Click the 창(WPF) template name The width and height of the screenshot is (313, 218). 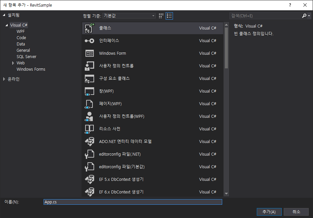coord(106,91)
